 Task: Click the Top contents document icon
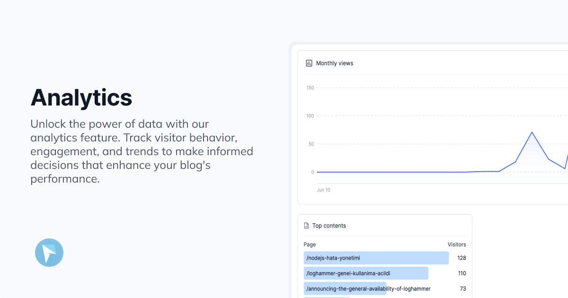[x=306, y=226]
